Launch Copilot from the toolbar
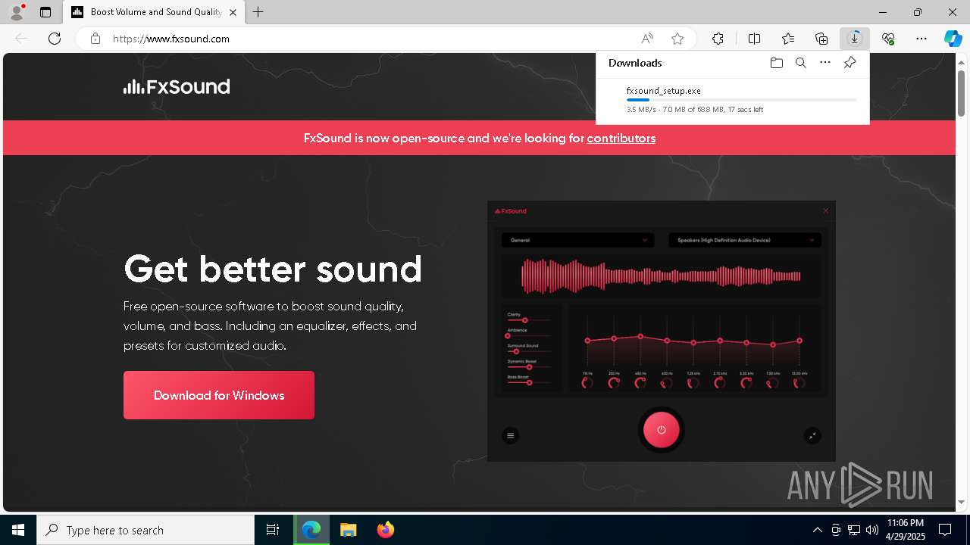Image resolution: width=970 pixels, height=545 pixels. (x=953, y=39)
